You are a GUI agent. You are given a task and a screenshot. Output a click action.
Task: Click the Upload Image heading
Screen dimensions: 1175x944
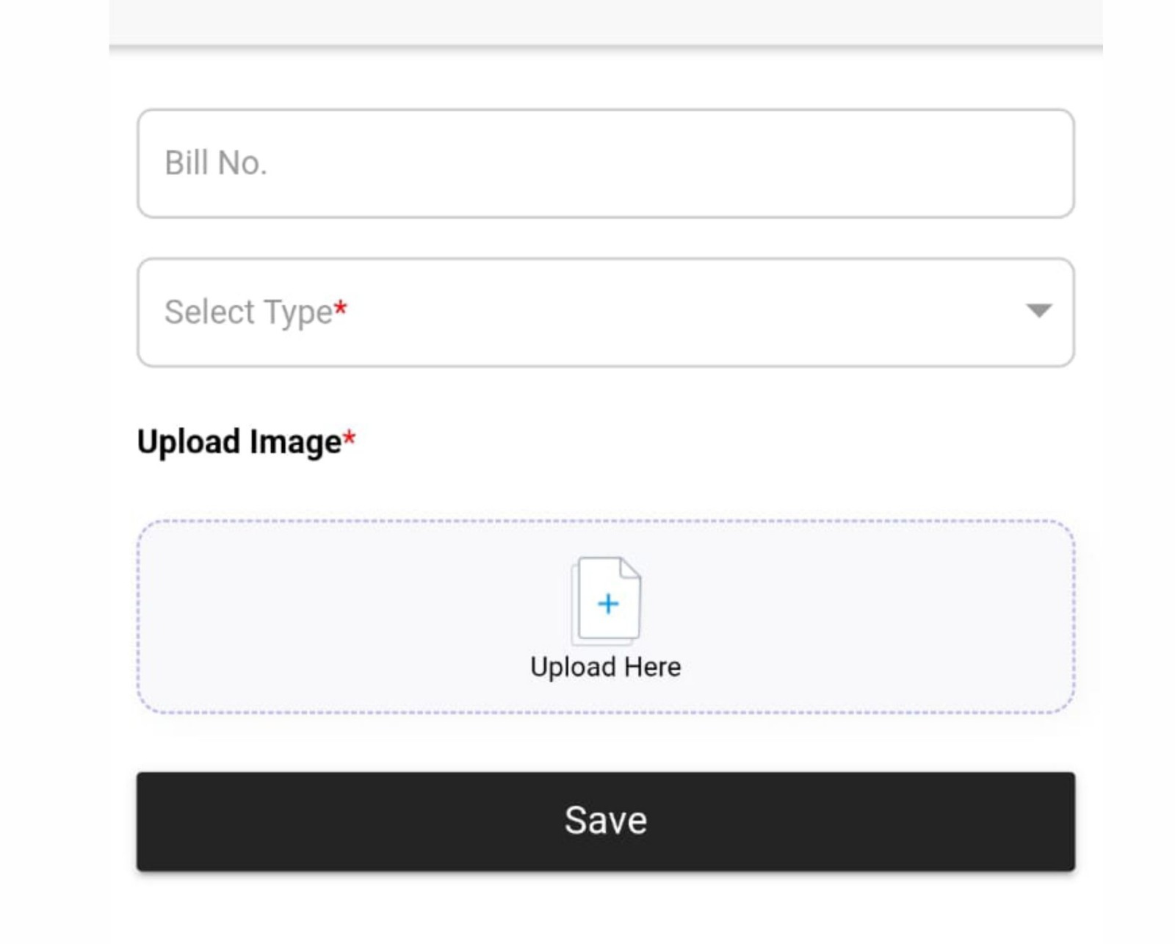pyautogui.click(x=239, y=442)
